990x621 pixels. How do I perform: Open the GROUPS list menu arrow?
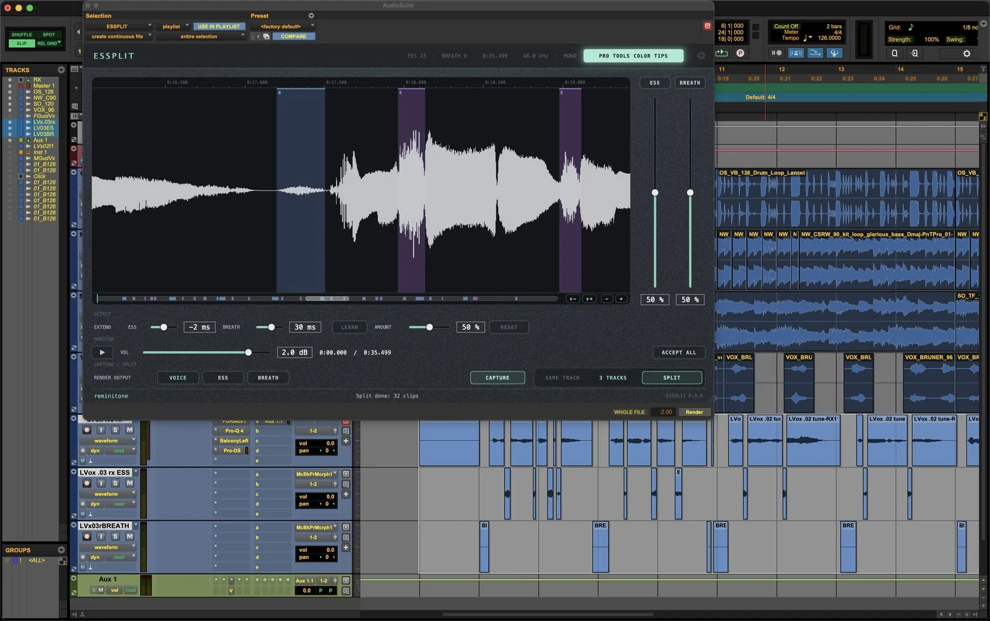61,550
